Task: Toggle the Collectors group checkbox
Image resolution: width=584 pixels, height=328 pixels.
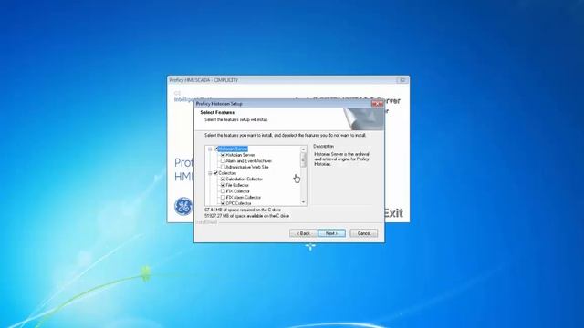Action: (x=215, y=173)
